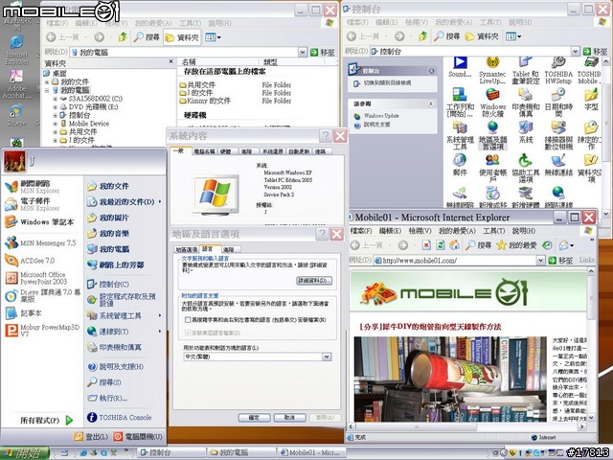
Task: Launch ACDSee 7.0 from Start menu
Action: [x=30, y=260]
